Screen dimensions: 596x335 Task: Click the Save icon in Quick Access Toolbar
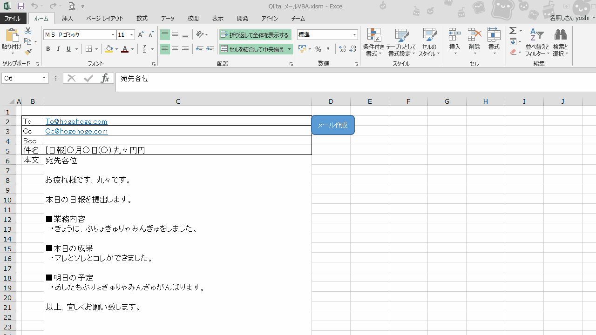[x=20, y=6]
